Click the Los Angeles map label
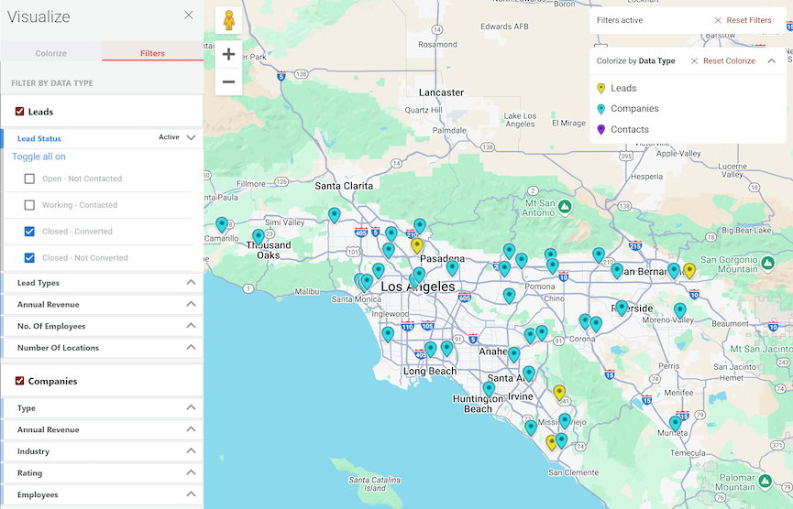This screenshot has width=793, height=509. pos(418,287)
